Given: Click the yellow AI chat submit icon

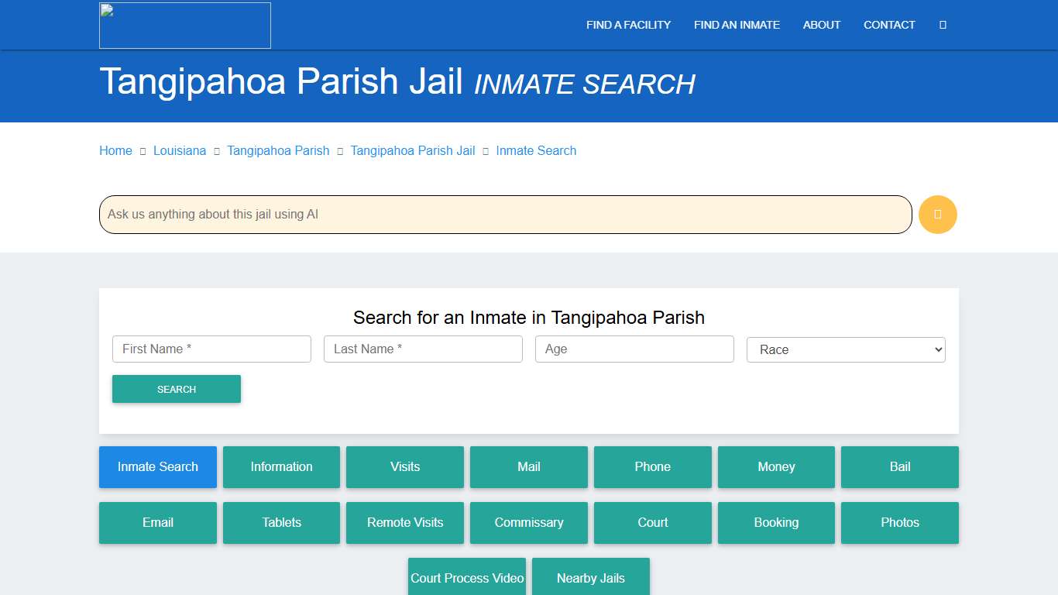Looking at the screenshot, I should point(937,215).
